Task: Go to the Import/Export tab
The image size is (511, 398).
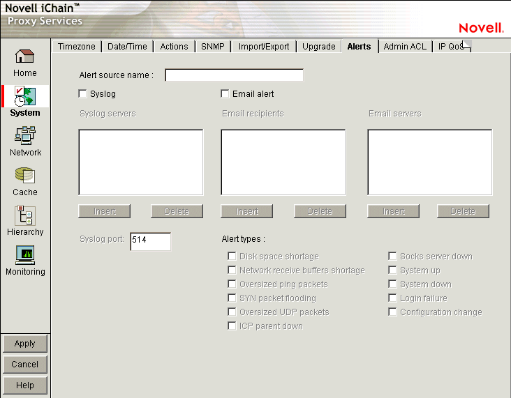Action: pyautogui.click(x=264, y=47)
